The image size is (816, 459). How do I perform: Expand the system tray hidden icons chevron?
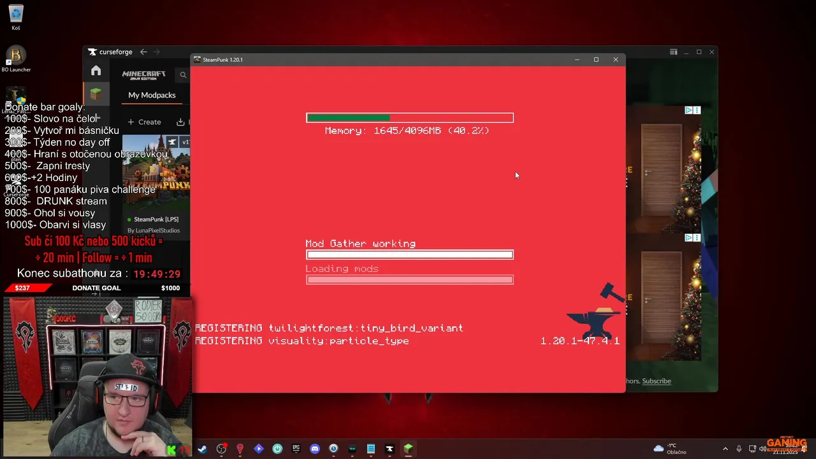click(725, 449)
